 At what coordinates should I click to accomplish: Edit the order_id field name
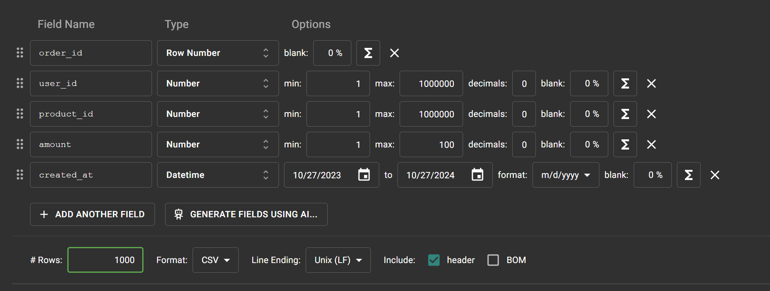coord(91,53)
